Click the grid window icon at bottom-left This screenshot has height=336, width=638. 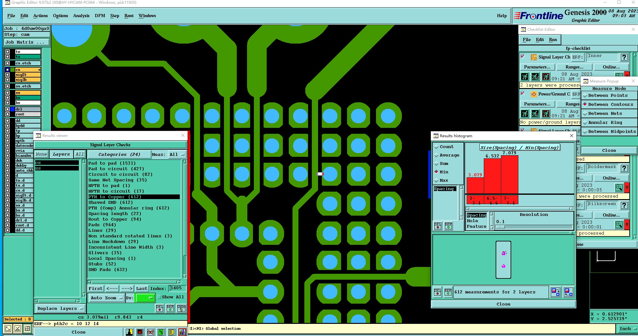click(27, 328)
